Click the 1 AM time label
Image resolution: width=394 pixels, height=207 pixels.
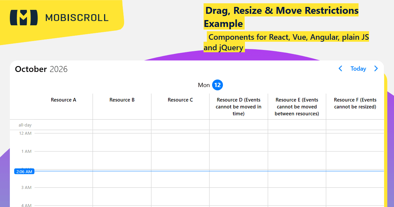click(26, 151)
